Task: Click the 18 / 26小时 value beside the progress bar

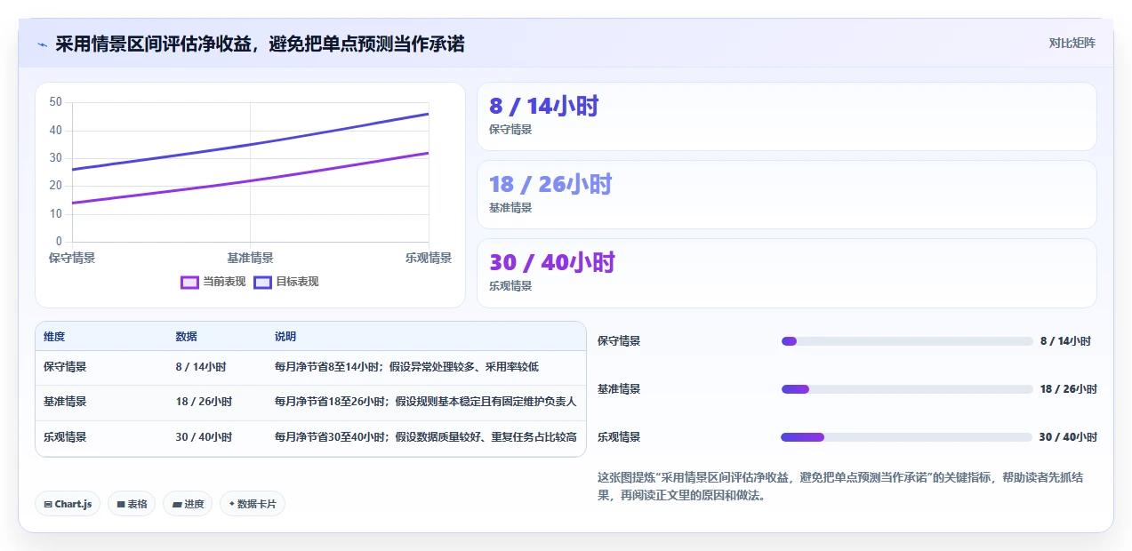Action: [1069, 389]
